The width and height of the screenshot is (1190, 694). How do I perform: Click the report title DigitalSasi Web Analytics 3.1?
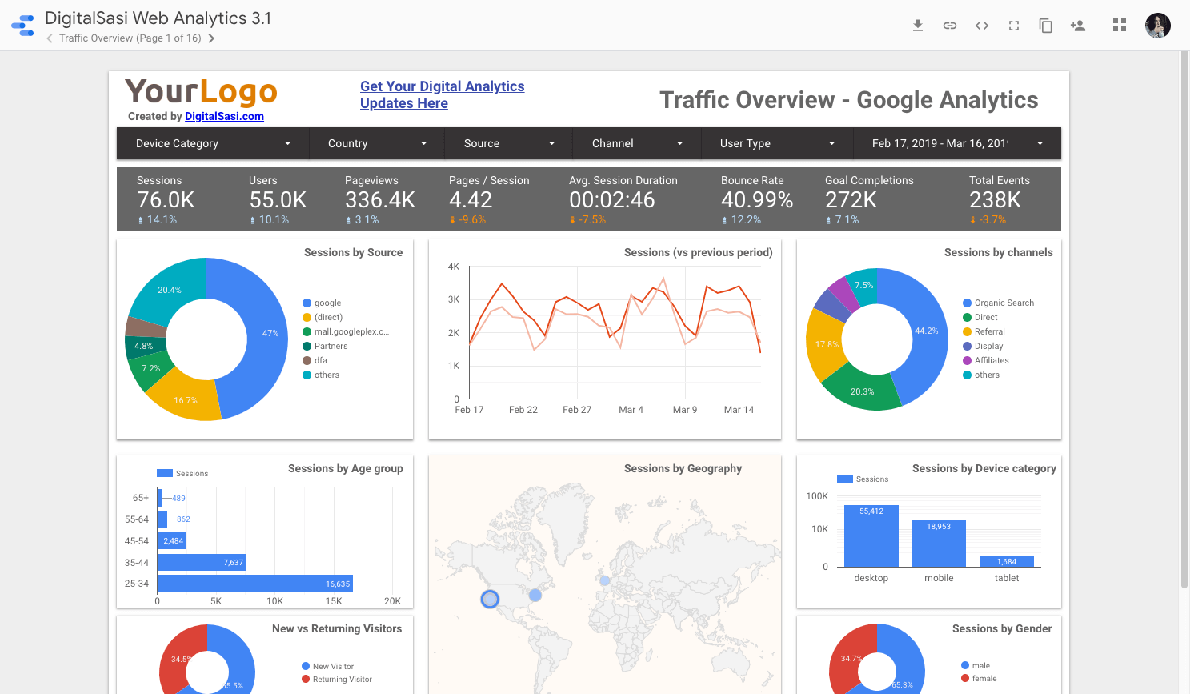pos(158,18)
